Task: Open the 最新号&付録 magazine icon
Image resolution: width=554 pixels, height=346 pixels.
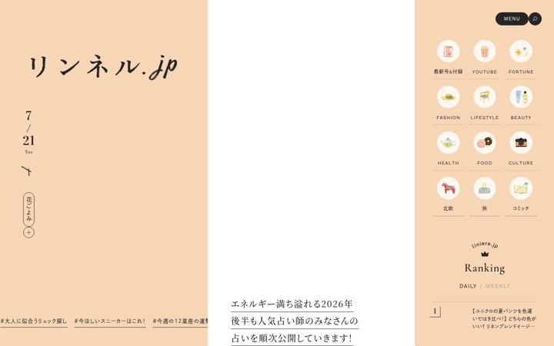Action: click(448, 52)
